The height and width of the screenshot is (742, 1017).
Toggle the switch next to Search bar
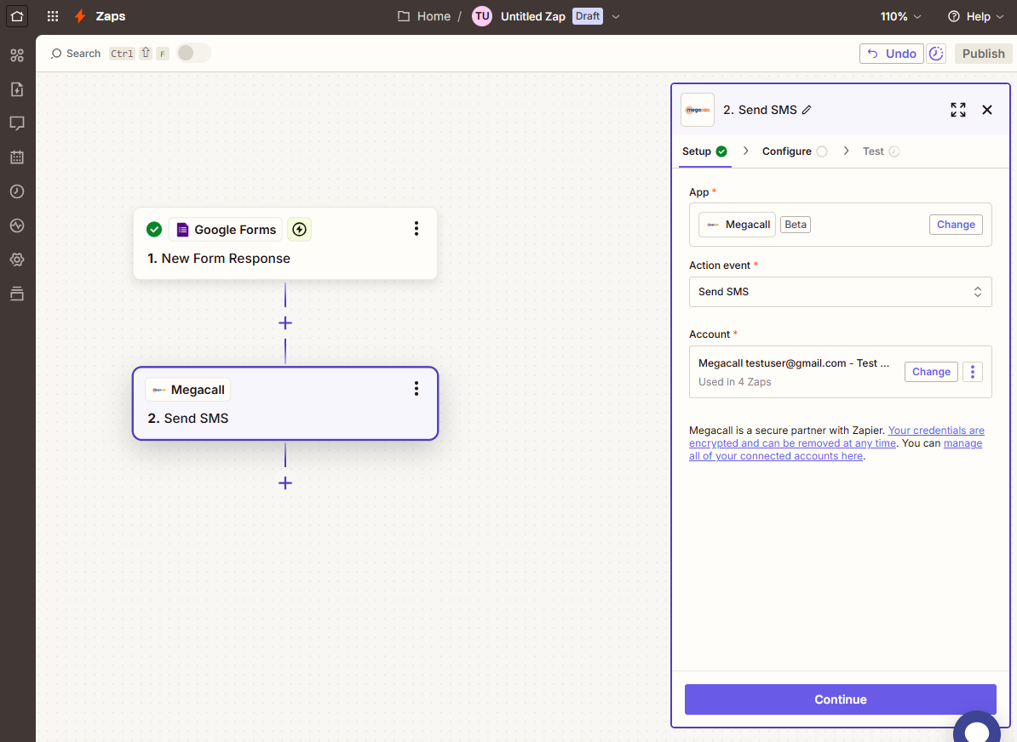point(192,54)
